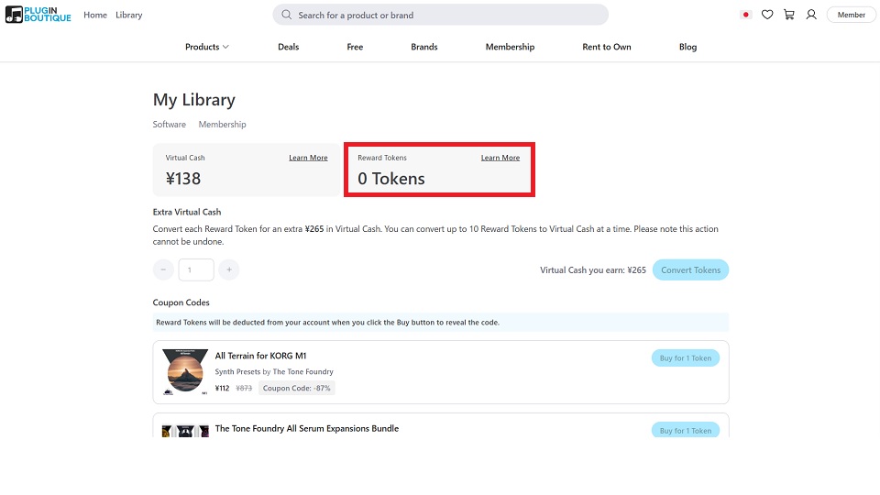880x495 pixels.
Task: Click the Coupon Codes heading
Action: [181, 302]
